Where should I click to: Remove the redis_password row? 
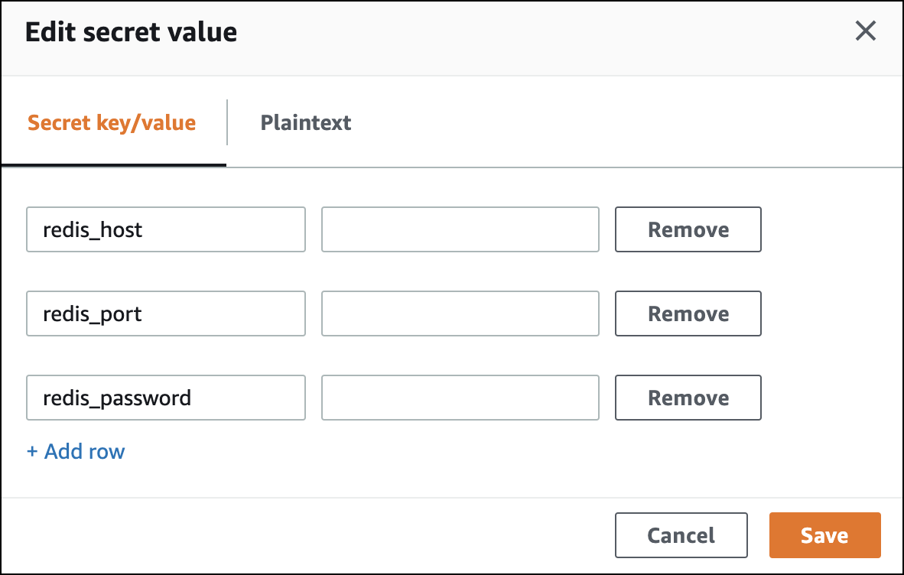(688, 398)
